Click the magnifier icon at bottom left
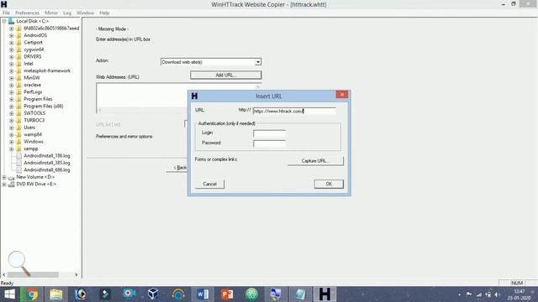 point(19,263)
